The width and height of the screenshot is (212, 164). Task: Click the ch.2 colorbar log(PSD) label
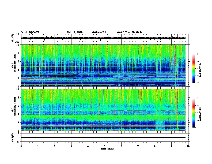point(200,114)
